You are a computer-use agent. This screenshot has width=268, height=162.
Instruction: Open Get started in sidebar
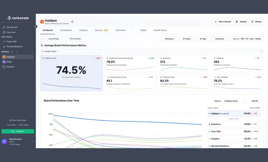coord(10,27)
